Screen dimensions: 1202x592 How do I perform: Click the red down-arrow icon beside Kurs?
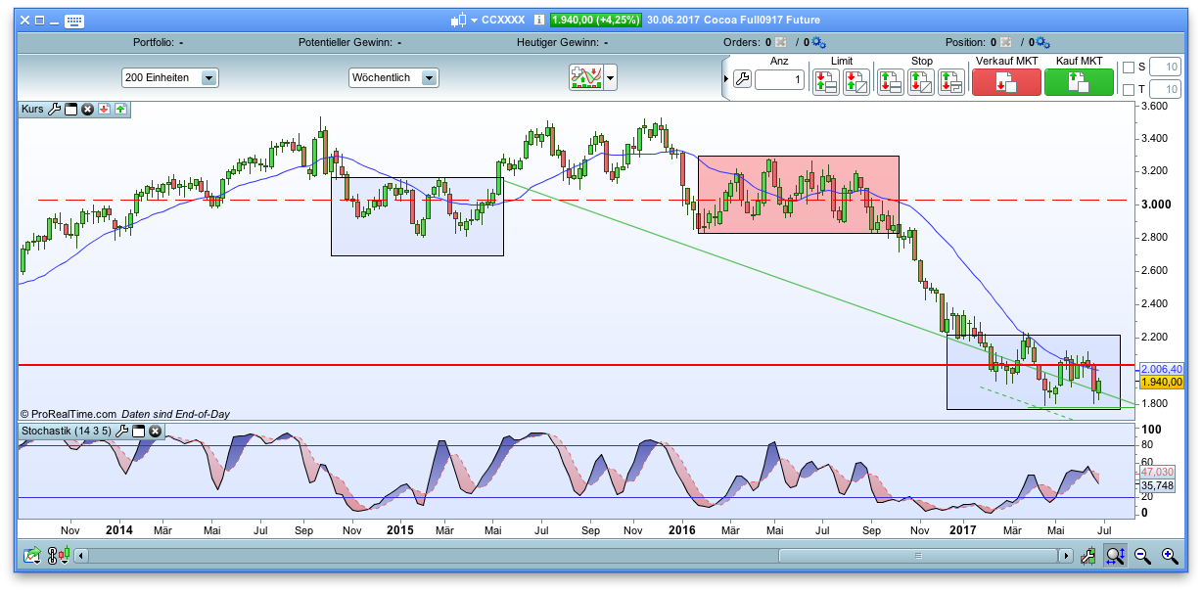tap(105, 110)
